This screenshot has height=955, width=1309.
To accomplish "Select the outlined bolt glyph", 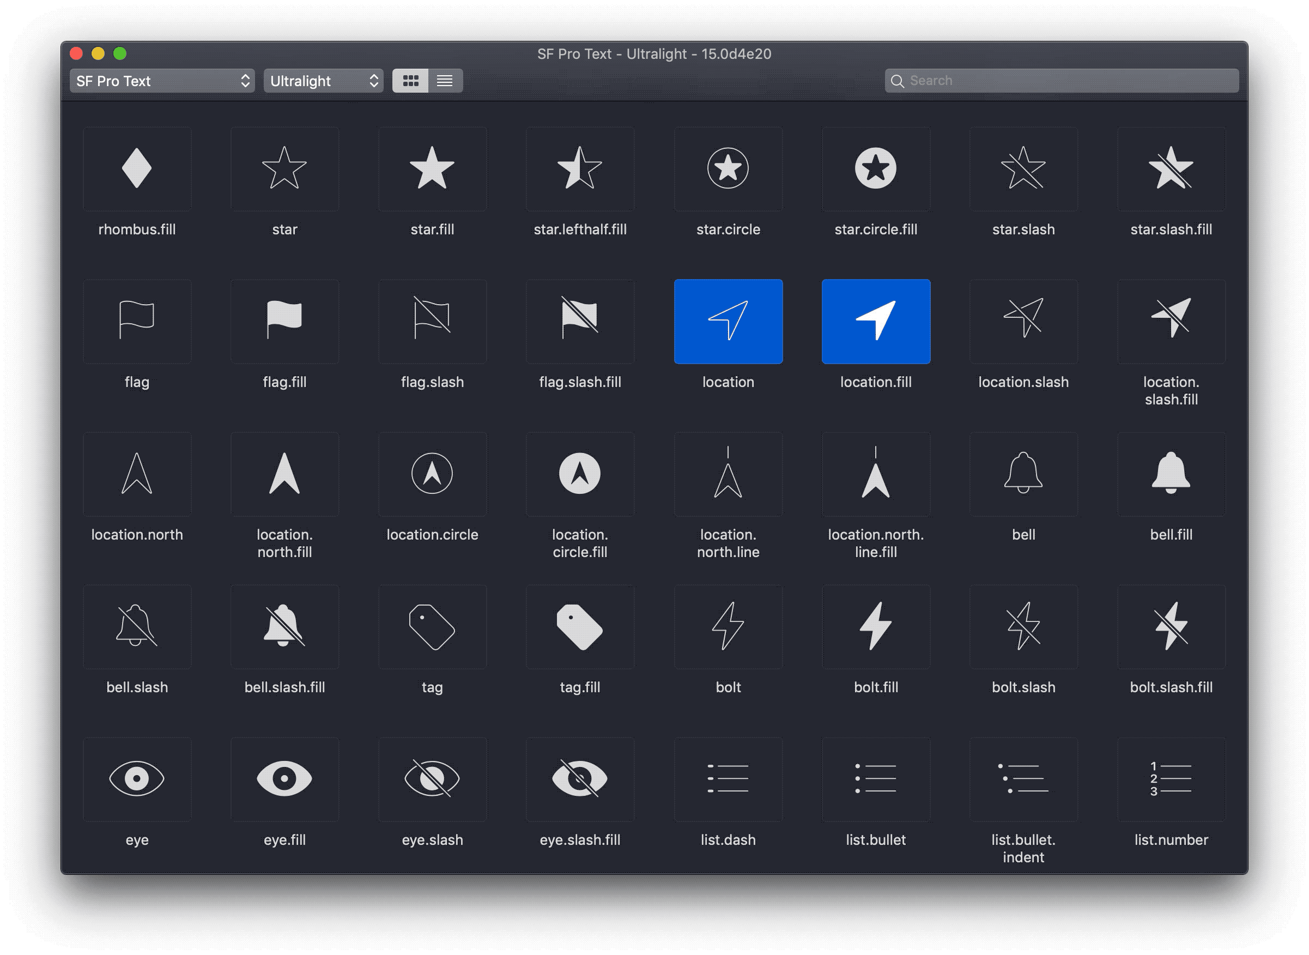I will click(728, 627).
